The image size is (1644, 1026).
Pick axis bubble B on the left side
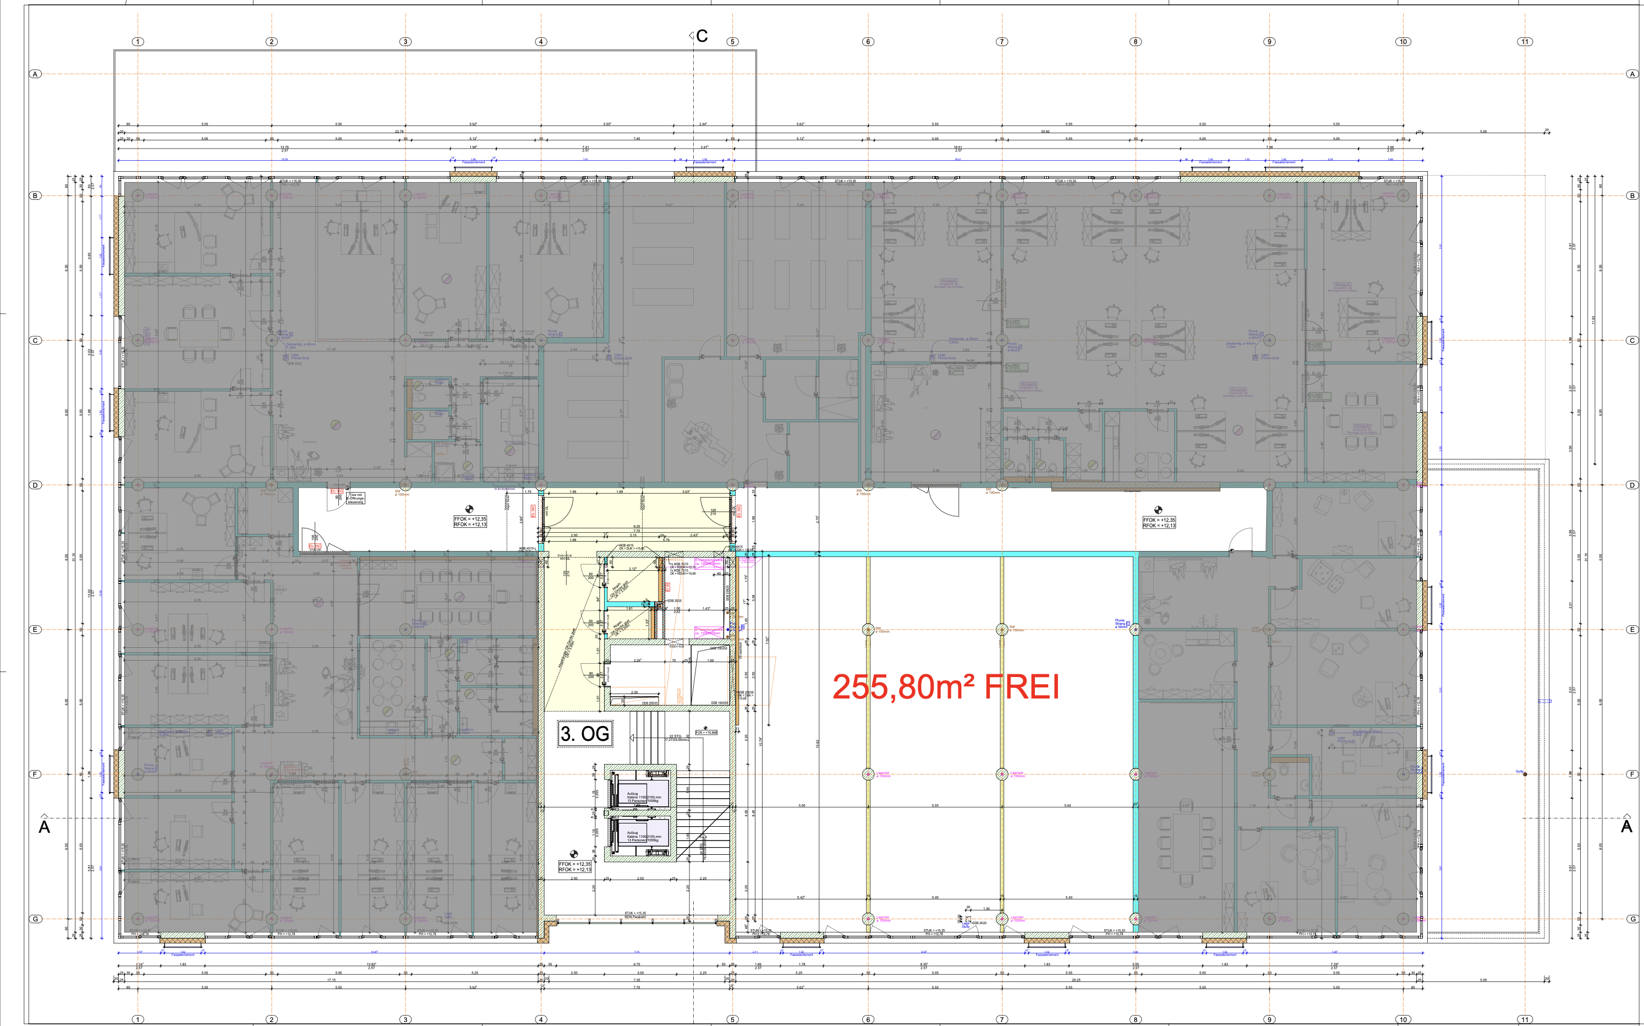coord(35,195)
